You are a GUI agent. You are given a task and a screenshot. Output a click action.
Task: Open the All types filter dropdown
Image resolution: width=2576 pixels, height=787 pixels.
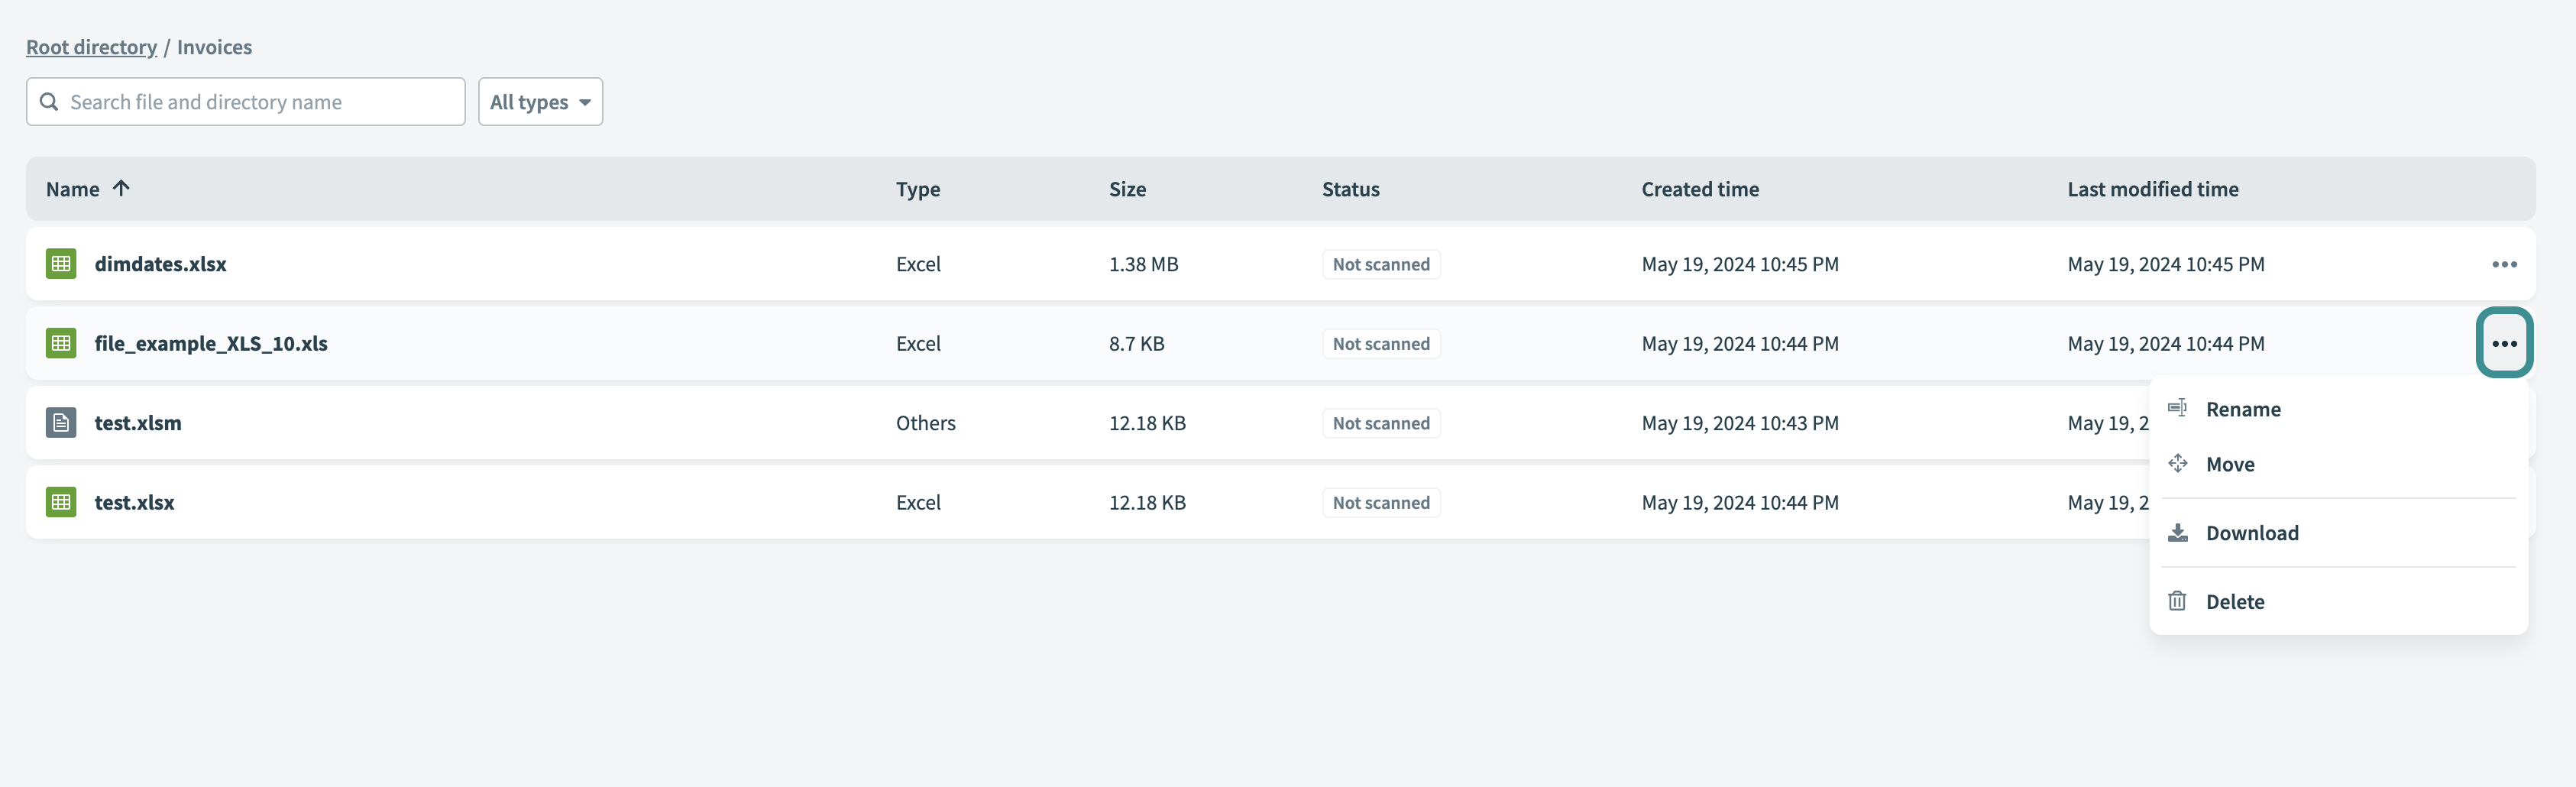[x=540, y=101]
